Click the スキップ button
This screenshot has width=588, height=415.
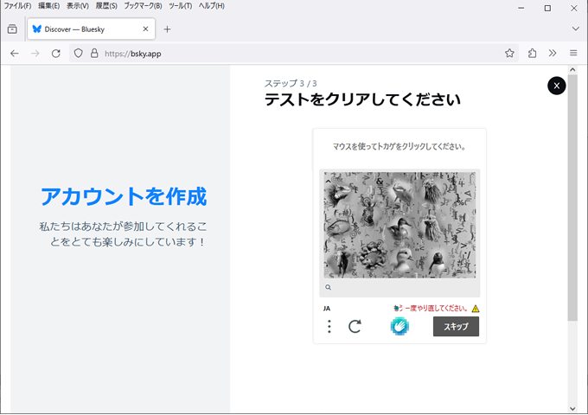point(456,327)
